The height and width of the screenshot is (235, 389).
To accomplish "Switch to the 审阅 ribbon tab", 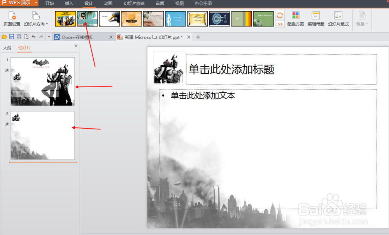I will [160, 3].
